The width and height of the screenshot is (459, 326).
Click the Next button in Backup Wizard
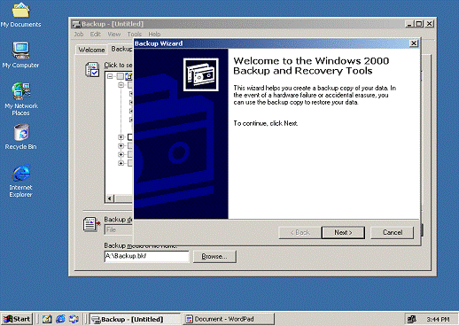click(343, 232)
